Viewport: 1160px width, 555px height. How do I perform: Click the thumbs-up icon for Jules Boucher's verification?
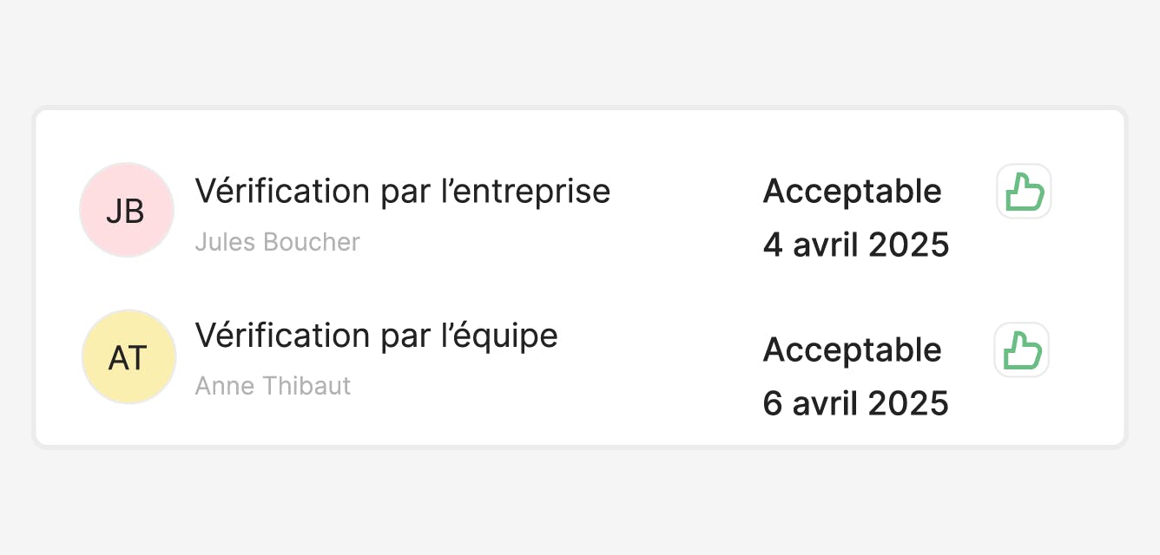pos(1024,191)
